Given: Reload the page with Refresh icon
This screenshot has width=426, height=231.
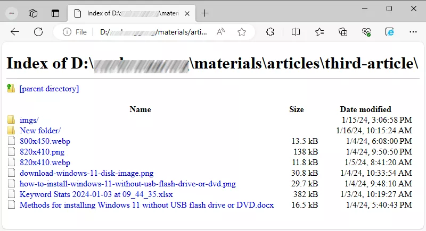Looking at the screenshot, I should click(x=38, y=32).
